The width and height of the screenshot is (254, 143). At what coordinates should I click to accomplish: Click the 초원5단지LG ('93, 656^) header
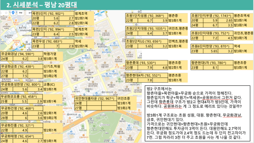(x=146, y=41)
